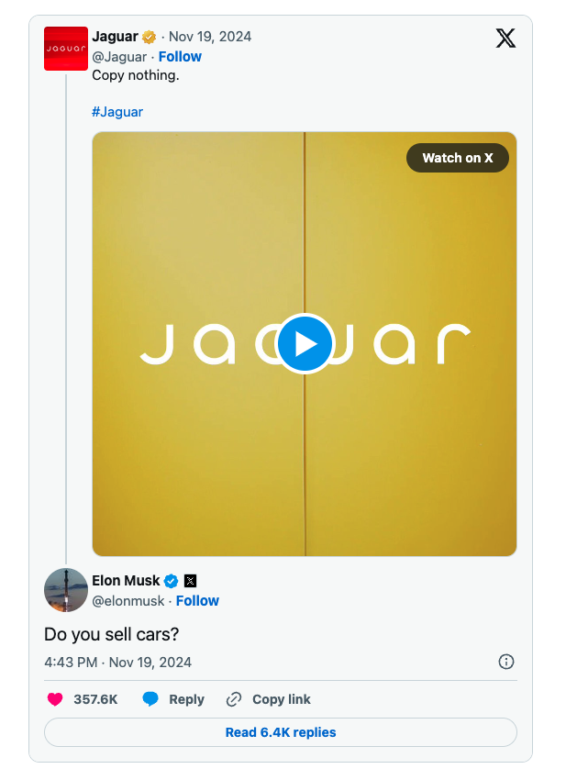Follow the @Jaguar account
Screen dimensions: 566x780
pyautogui.click(x=180, y=57)
